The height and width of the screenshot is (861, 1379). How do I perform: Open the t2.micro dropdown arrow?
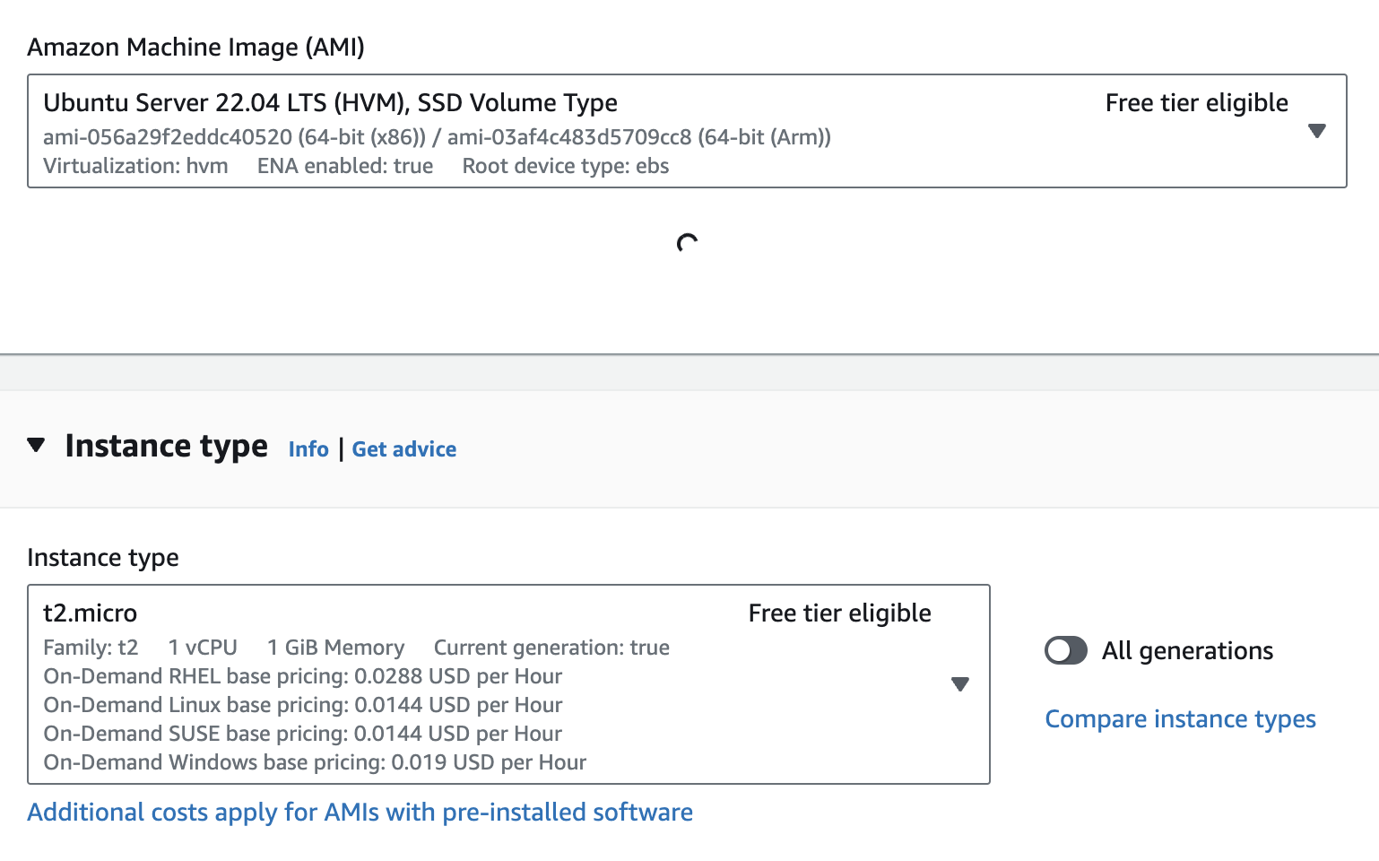[x=959, y=684]
